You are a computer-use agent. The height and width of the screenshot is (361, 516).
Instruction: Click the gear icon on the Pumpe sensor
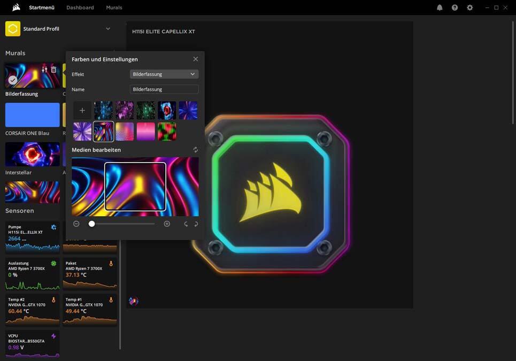click(53, 227)
